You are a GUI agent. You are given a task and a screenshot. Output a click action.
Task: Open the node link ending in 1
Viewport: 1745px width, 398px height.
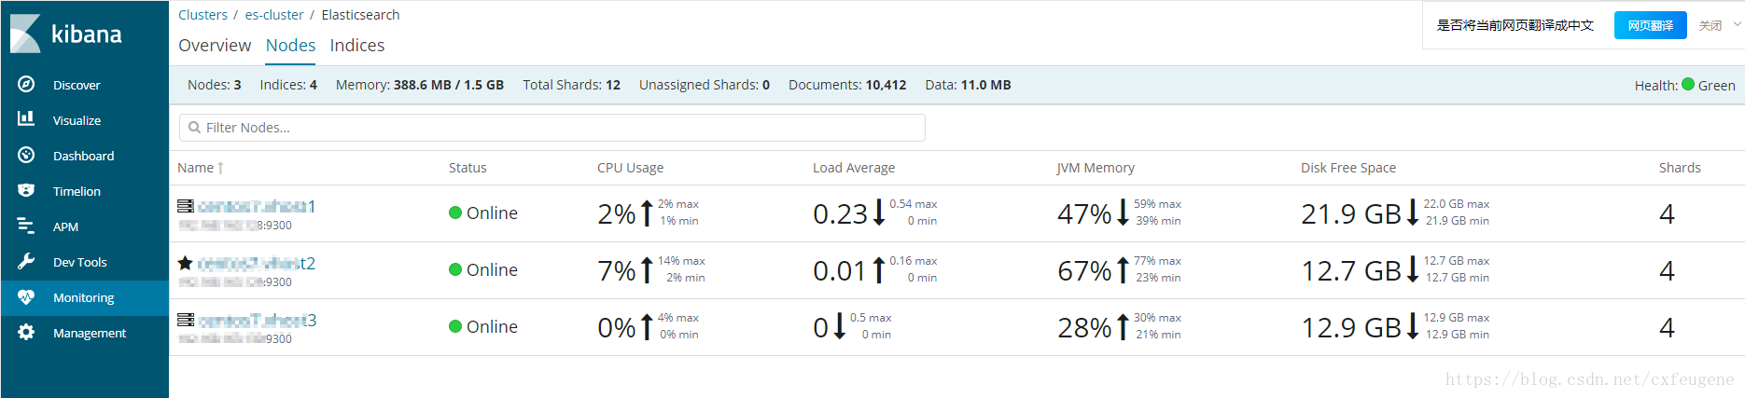pyautogui.click(x=257, y=206)
